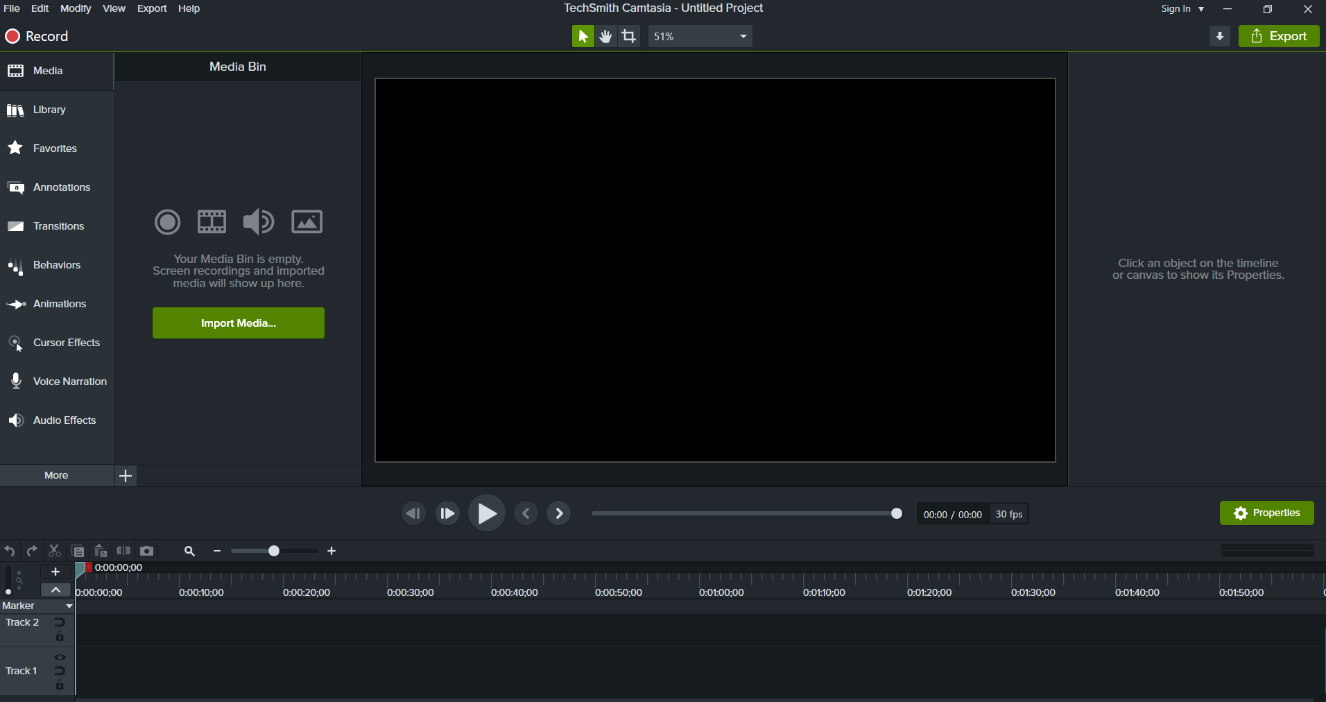1326x702 pixels.
Task: Click the Import Media... button
Action: (x=239, y=323)
